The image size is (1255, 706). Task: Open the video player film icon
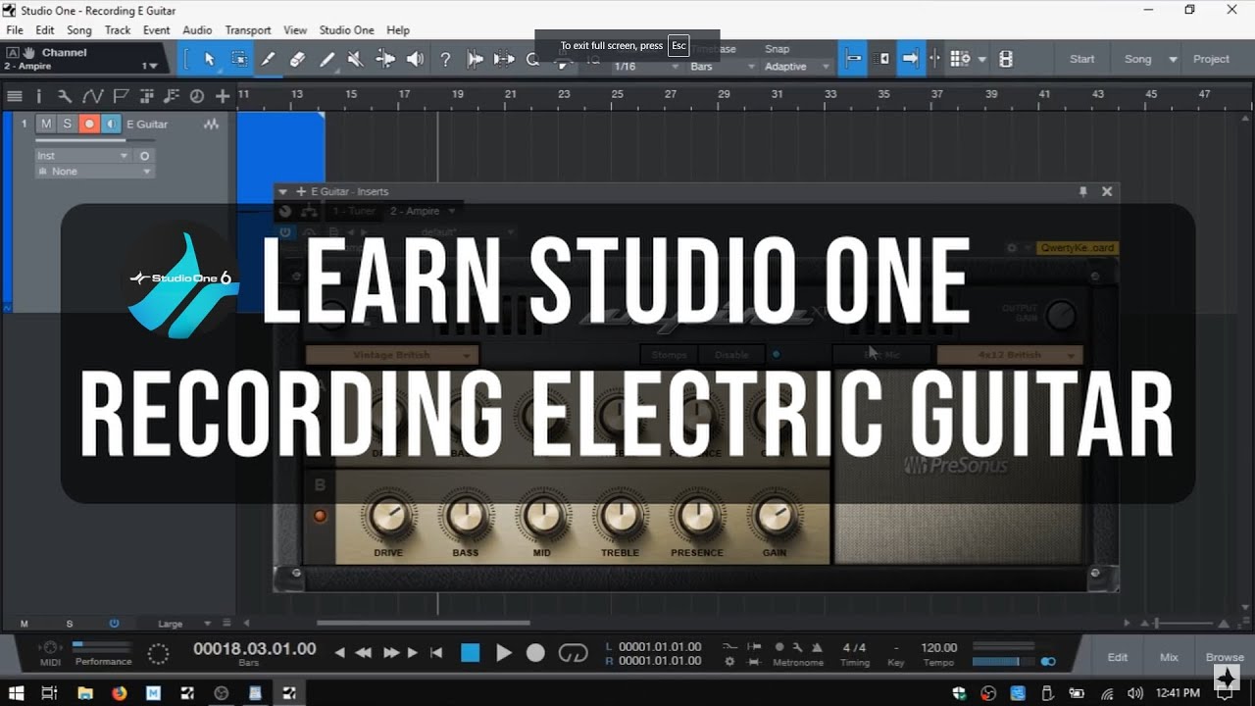[1005, 59]
